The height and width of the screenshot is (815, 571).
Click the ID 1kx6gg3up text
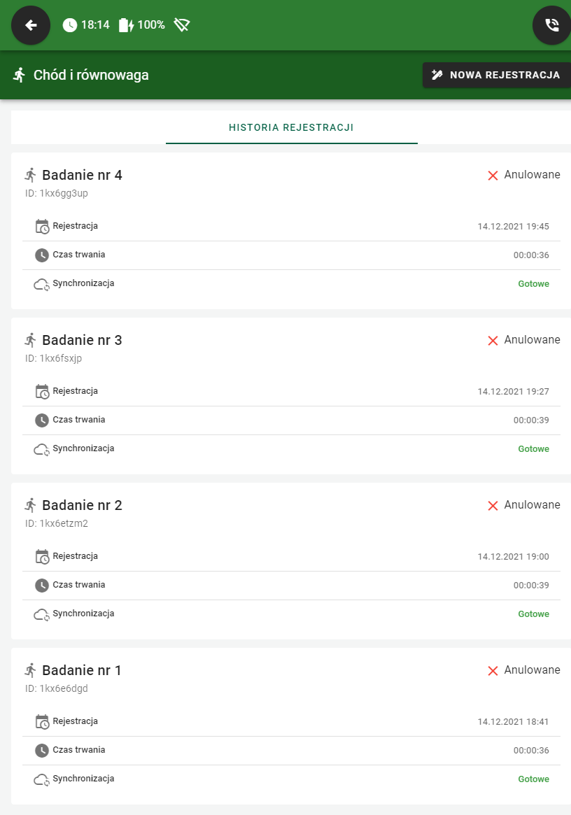click(55, 193)
